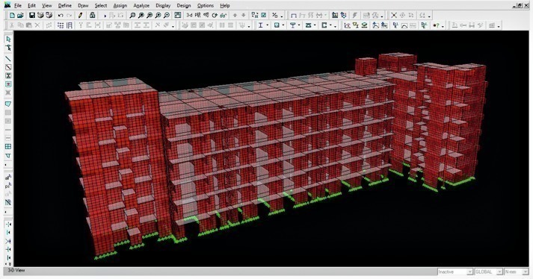This screenshot has height=279, width=533.
Task: Toggle the perspective glasses view icon
Action: (224, 15)
